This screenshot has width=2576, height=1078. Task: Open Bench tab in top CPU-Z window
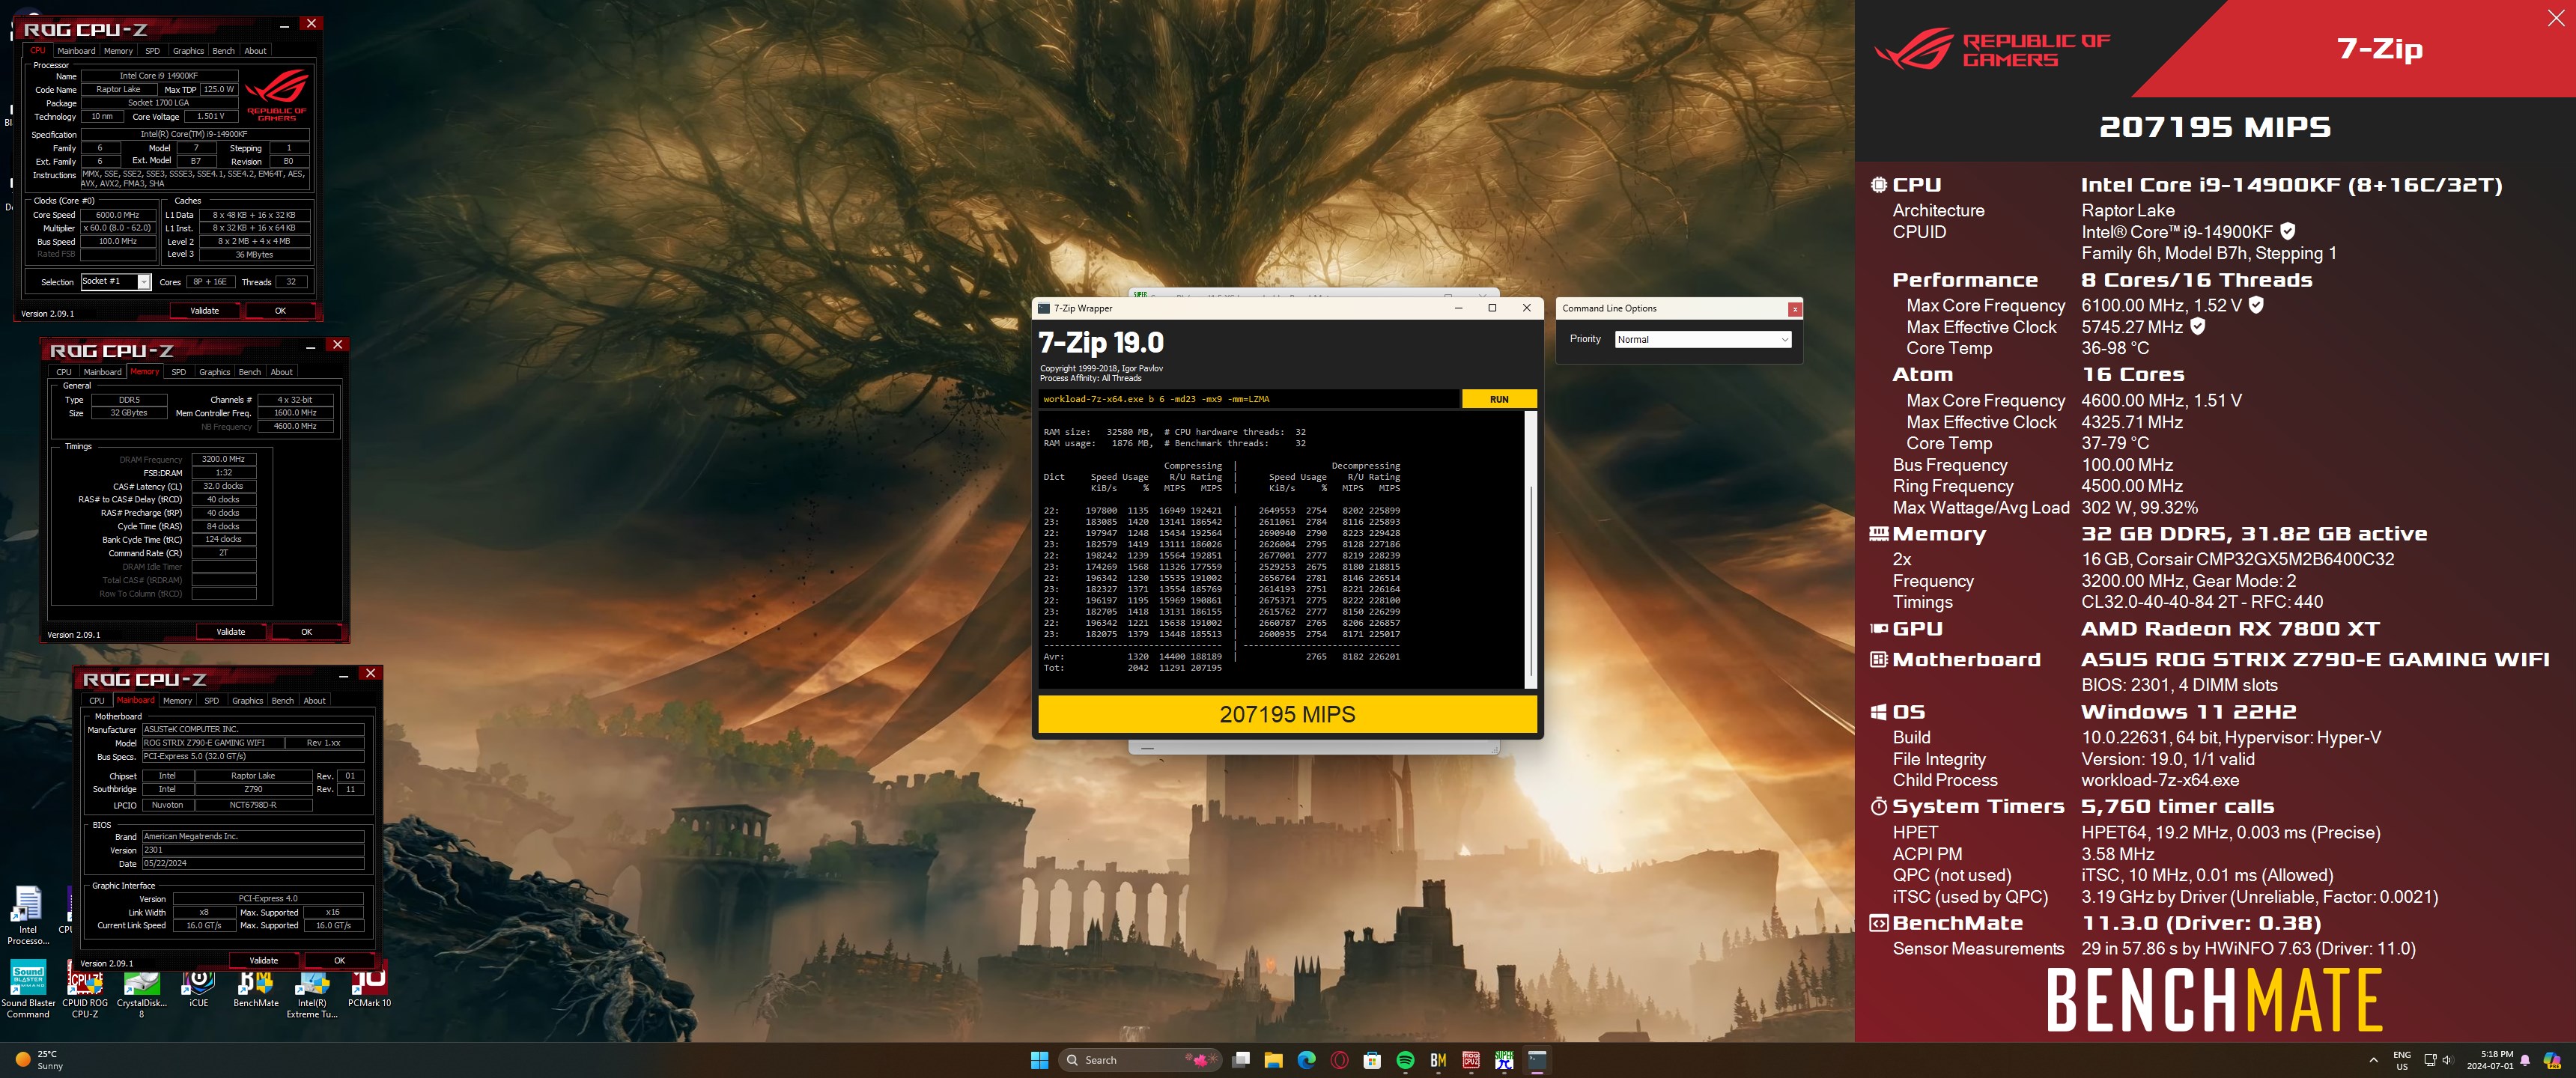[x=223, y=50]
